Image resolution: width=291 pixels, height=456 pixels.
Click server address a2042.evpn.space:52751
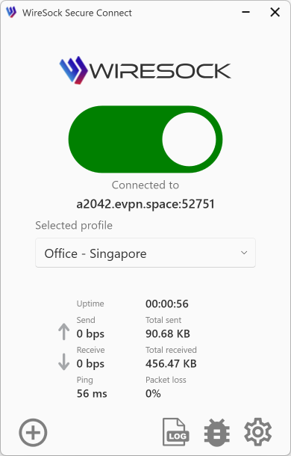tap(145, 204)
